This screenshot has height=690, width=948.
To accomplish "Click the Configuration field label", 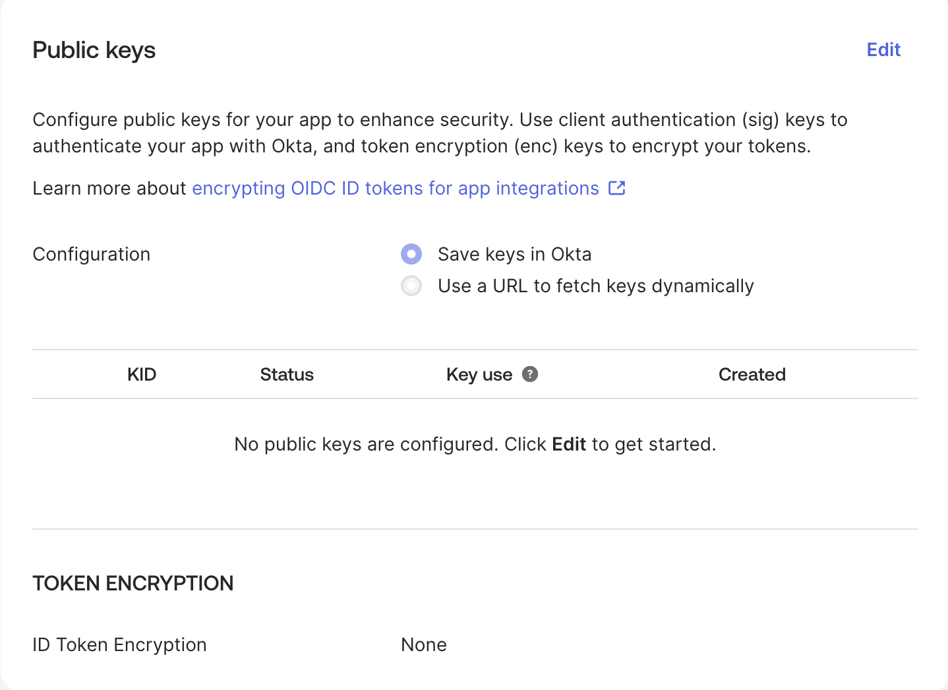I will click(92, 255).
